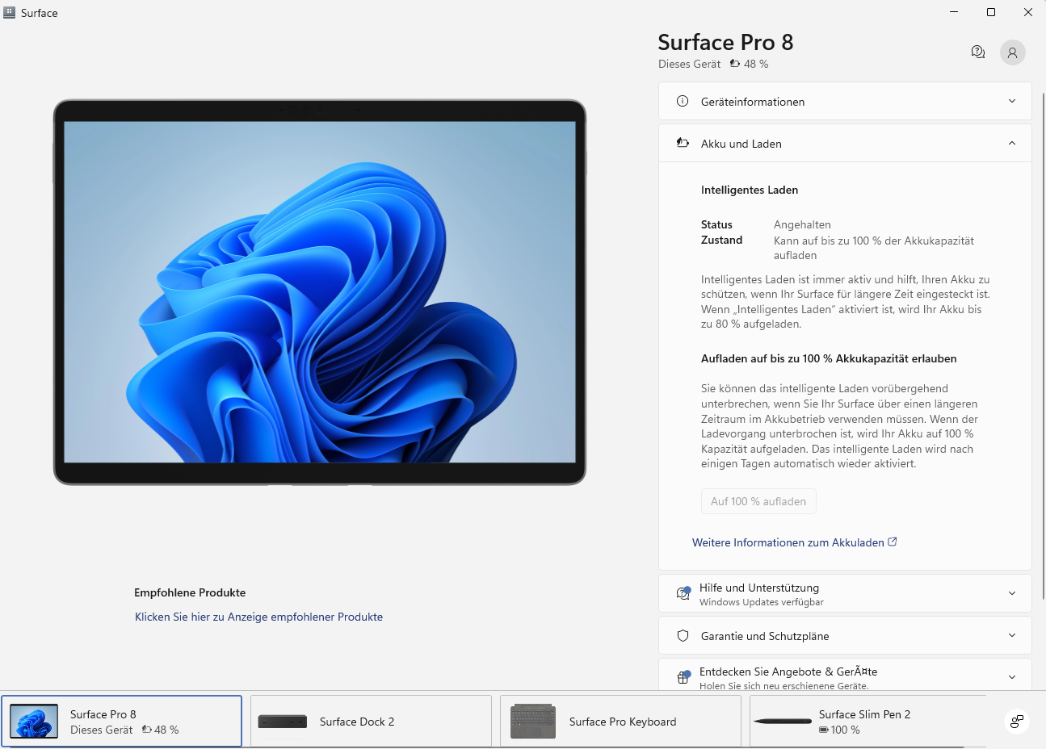The width and height of the screenshot is (1046, 749).
Task: Expand Garantie und Schutzpläne chevron
Action: coord(1012,636)
